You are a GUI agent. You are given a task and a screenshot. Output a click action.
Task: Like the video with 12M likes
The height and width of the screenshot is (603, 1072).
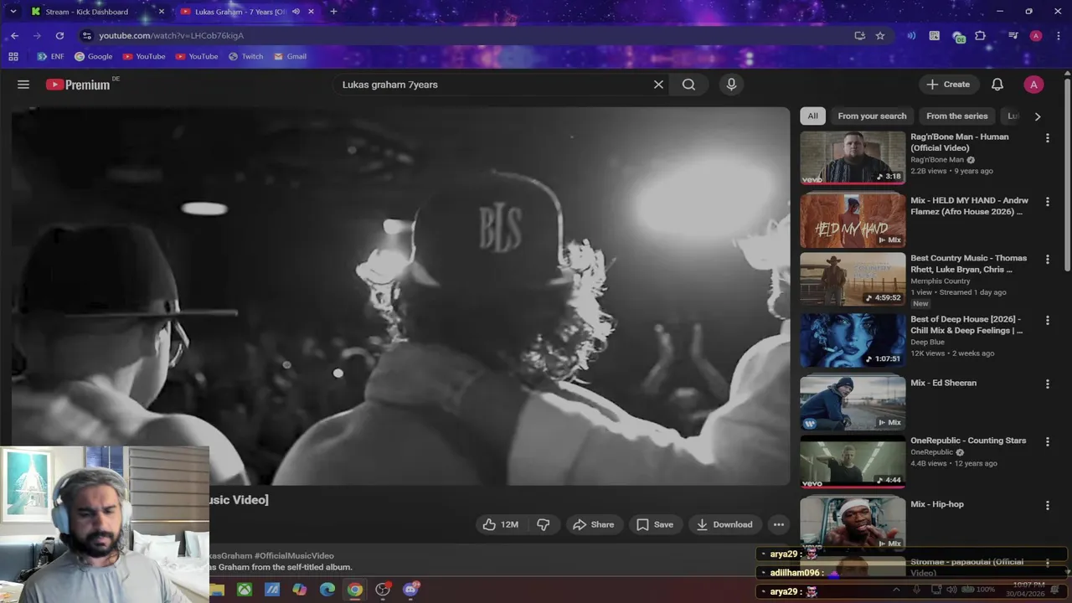501,524
